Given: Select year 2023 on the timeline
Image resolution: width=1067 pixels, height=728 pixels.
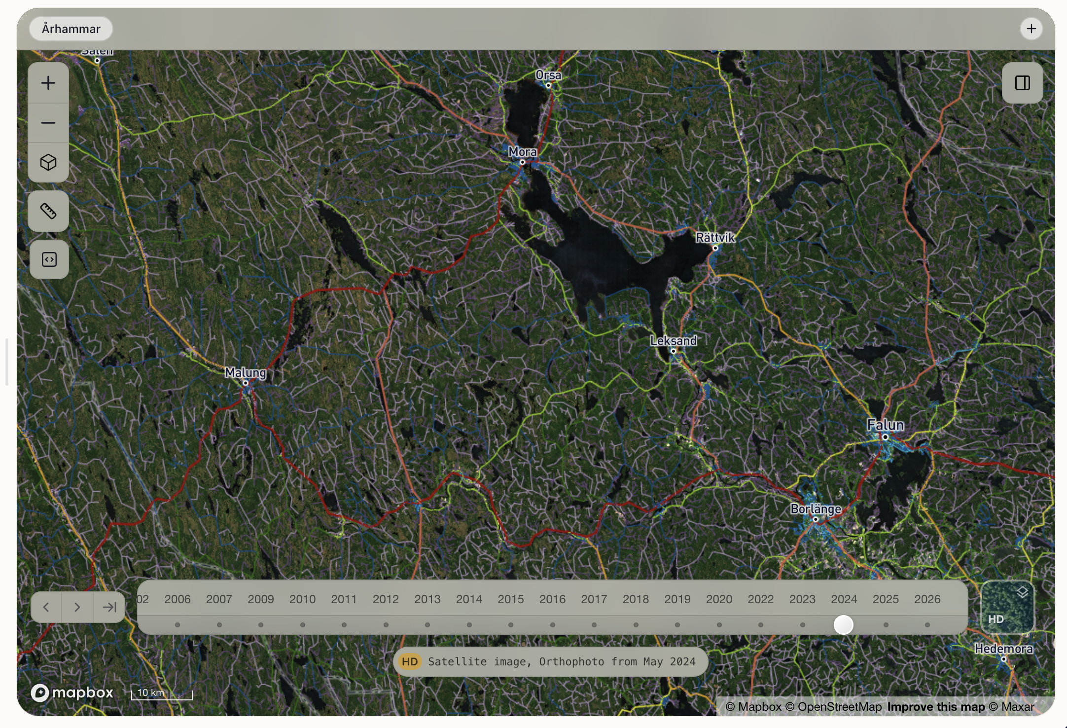Looking at the screenshot, I should pos(802,599).
